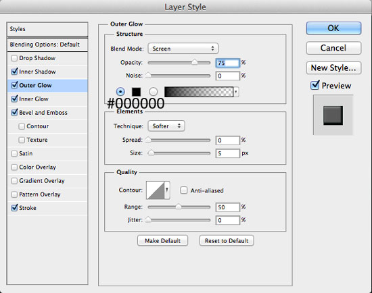Click the Opacity slider handle
The height and width of the screenshot is (293, 372).
tap(195, 62)
